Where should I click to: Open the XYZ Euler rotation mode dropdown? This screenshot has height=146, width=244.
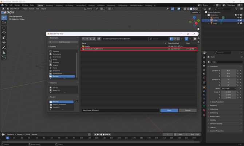pos(228,89)
